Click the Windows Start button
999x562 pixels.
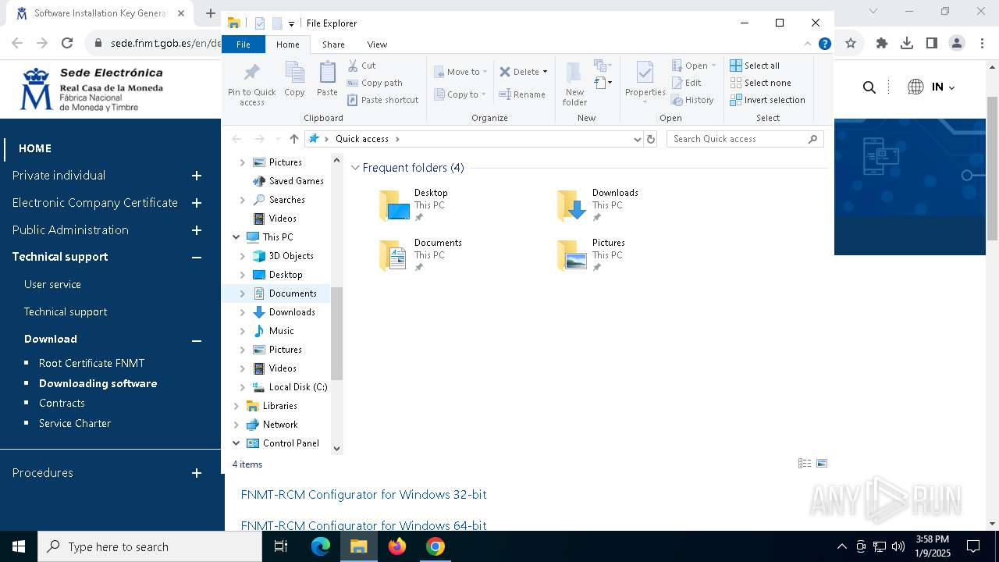(19, 546)
